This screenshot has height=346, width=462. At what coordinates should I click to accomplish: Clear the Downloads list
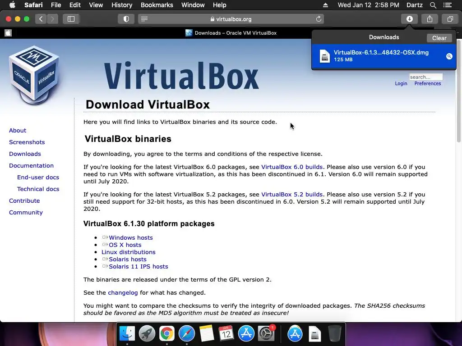point(439,38)
